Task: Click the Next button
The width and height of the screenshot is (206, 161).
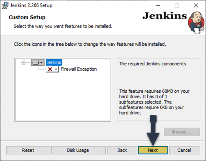Action: [x=153, y=150]
